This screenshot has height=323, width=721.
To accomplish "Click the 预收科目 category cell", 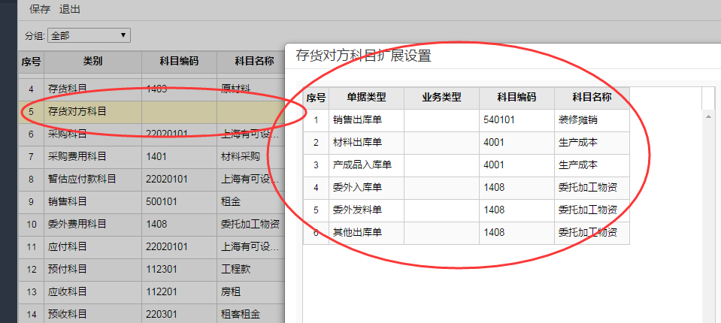I will pyautogui.click(x=92, y=314).
